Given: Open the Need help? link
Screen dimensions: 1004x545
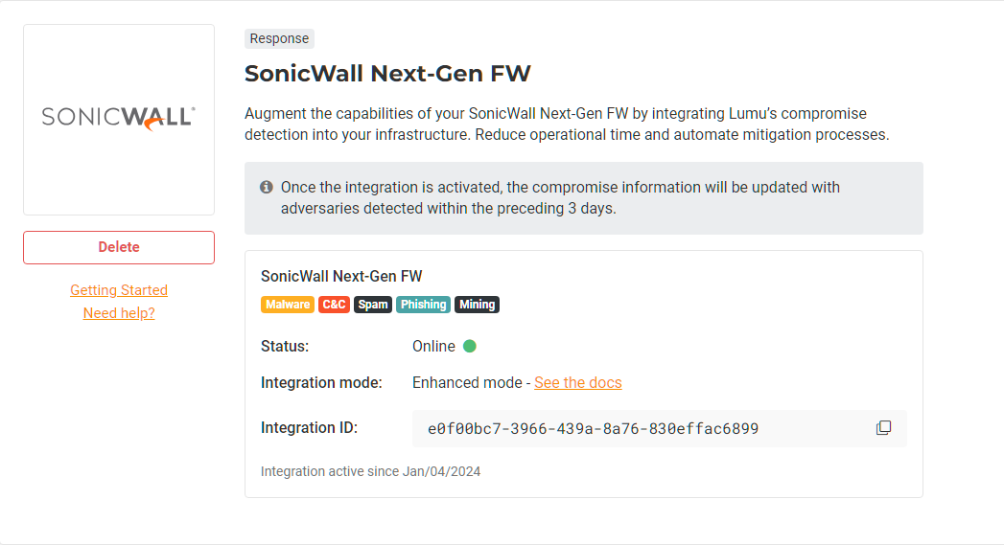Looking at the screenshot, I should (119, 313).
